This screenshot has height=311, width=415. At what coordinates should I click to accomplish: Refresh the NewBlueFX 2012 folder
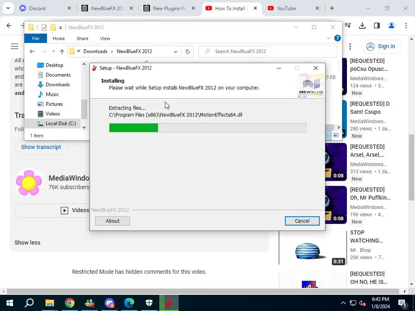pos(187,51)
